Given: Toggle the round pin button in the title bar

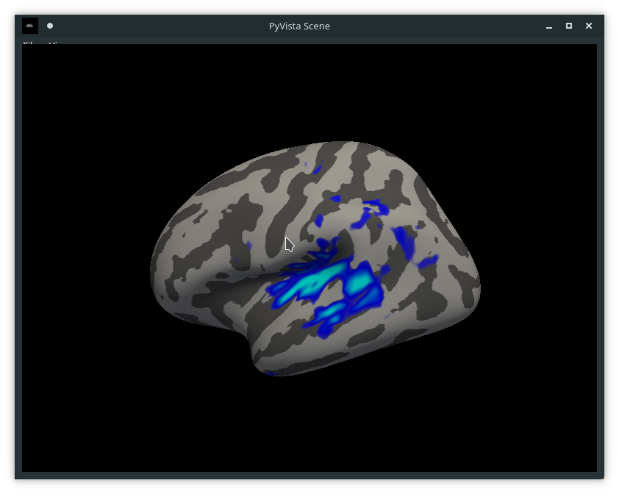Looking at the screenshot, I should (50, 26).
